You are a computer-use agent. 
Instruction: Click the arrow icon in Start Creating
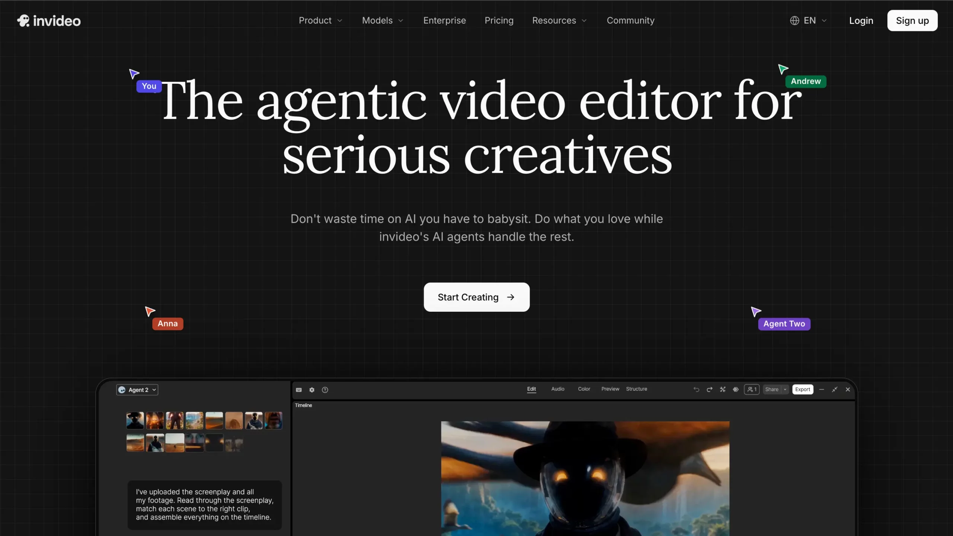[511, 297]
